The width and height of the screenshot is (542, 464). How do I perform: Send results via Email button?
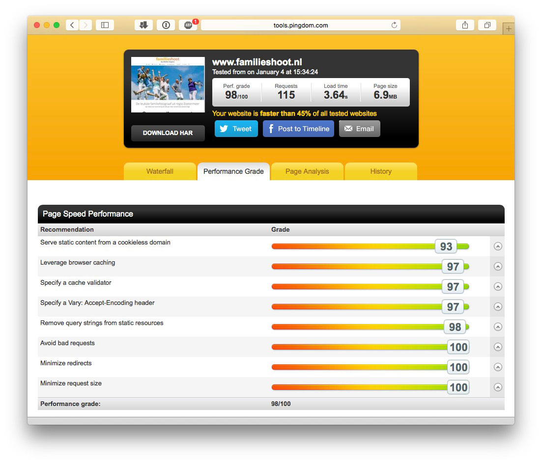(x=360, y=129)
